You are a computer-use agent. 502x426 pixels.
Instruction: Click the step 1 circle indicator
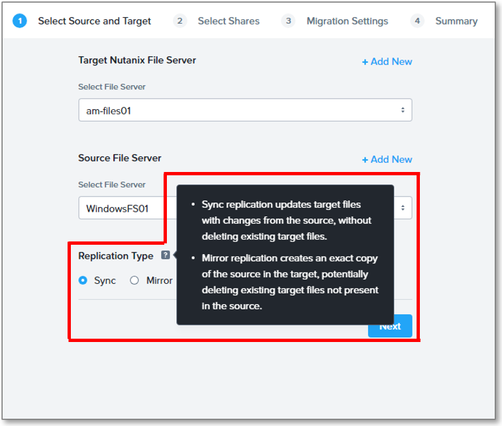tap(19, 21)
